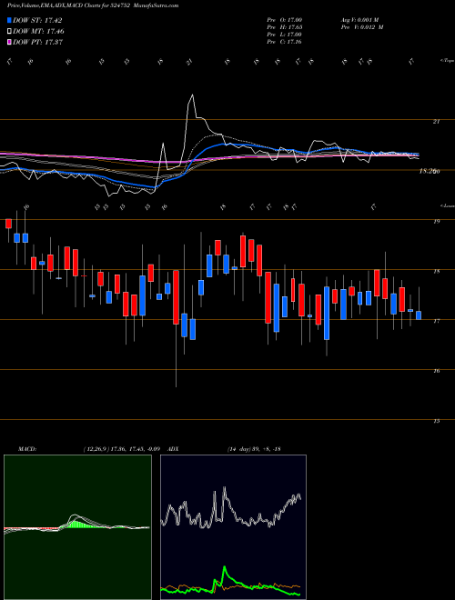The width and height of the screenshot is (455, 600).
Task: Click the 'ADX' panel label
Action: 173,448
